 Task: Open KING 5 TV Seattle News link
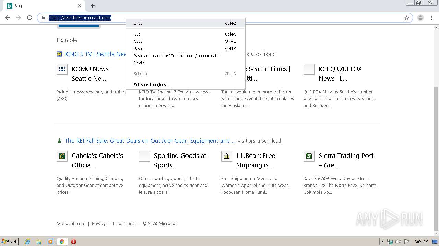(x=95, y=54)
